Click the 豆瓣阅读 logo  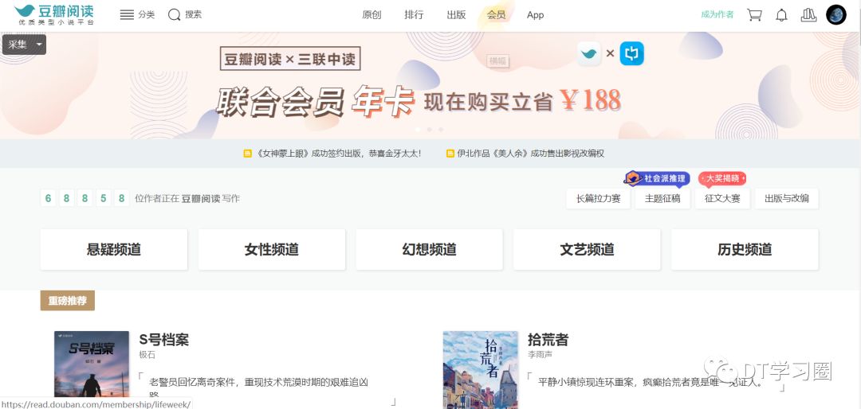pos(54,15)
